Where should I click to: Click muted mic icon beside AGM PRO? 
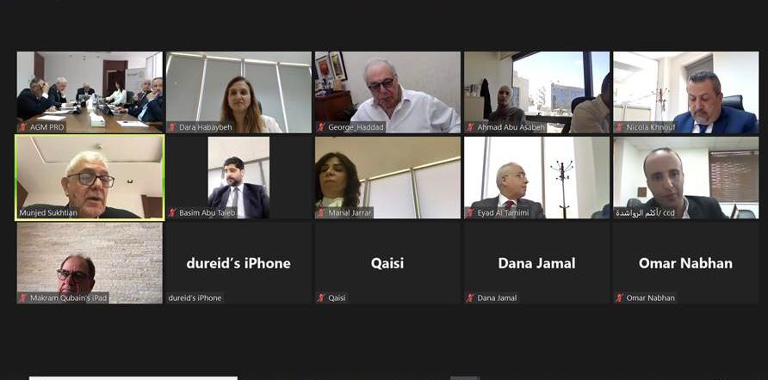click(x=22, y=127)
